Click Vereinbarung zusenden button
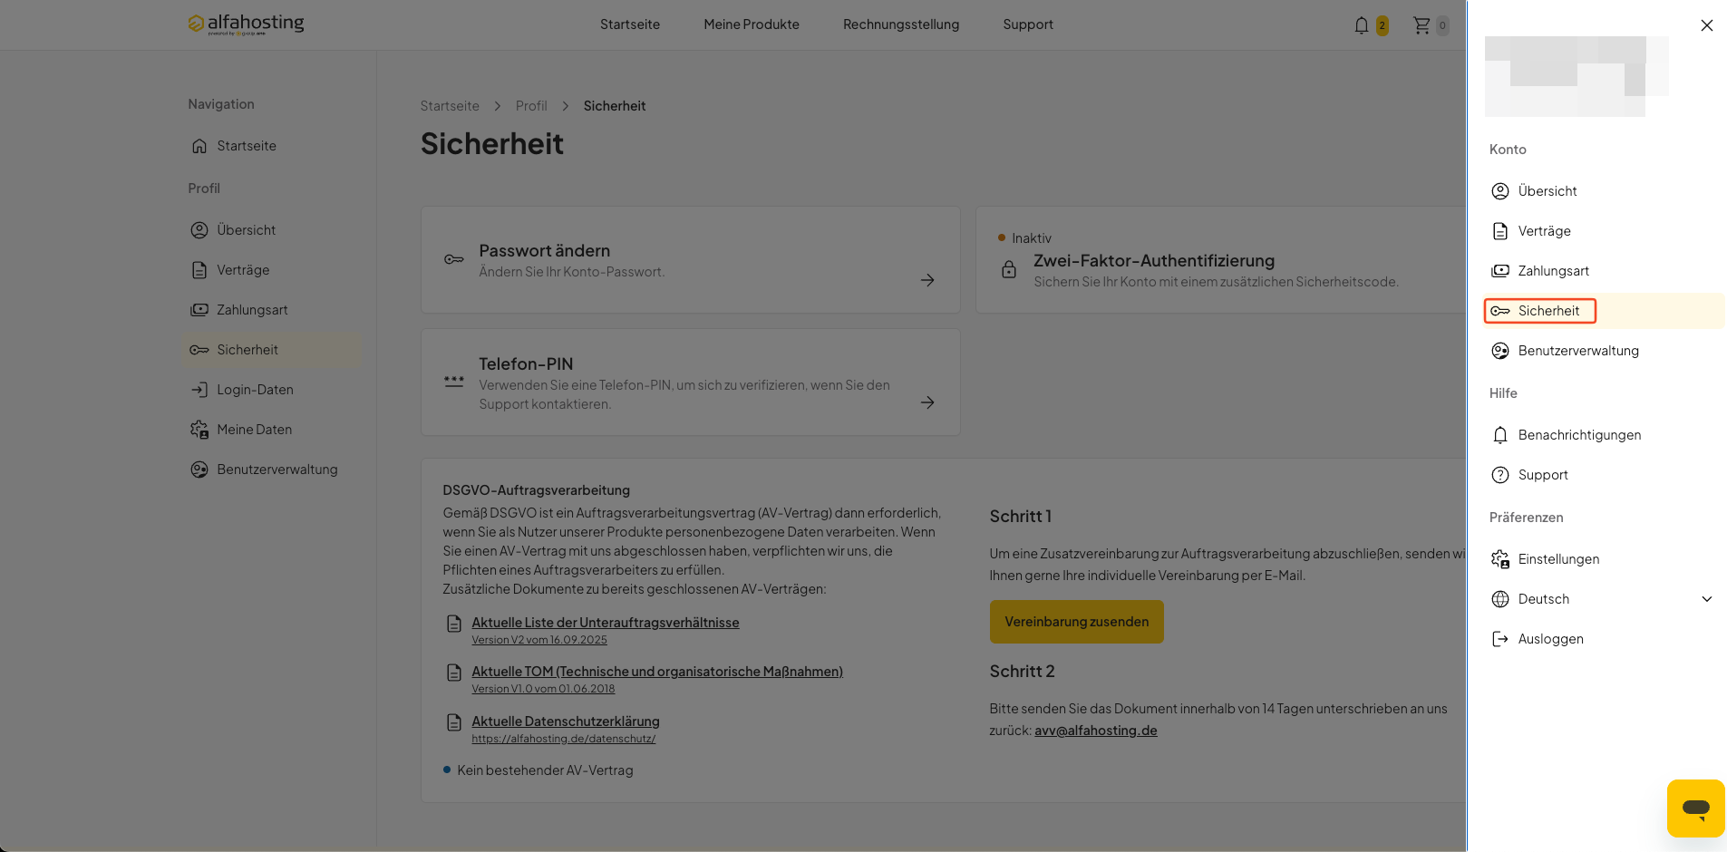The image size is (1727, 852). click(x=1076, y=622)
